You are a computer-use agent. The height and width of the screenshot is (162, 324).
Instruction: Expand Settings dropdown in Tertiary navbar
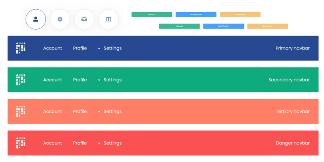110,111
